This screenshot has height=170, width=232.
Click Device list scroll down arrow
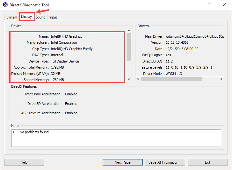point(129,79)
